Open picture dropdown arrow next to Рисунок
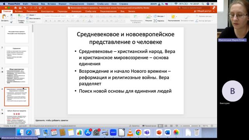Viewport: 249px width, 140px height. coord(151,16)
